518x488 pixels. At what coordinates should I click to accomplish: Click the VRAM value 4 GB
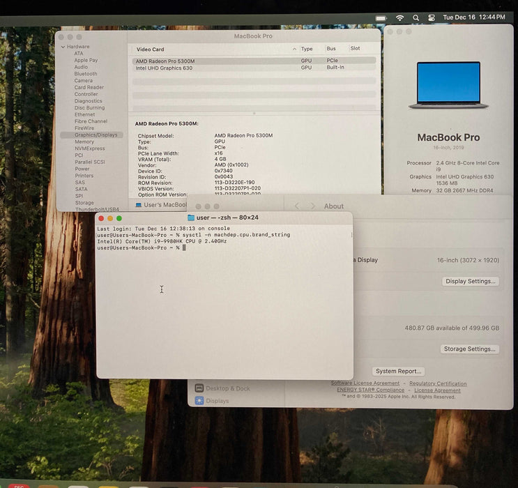pyautogui.click(x=220, y=159)
